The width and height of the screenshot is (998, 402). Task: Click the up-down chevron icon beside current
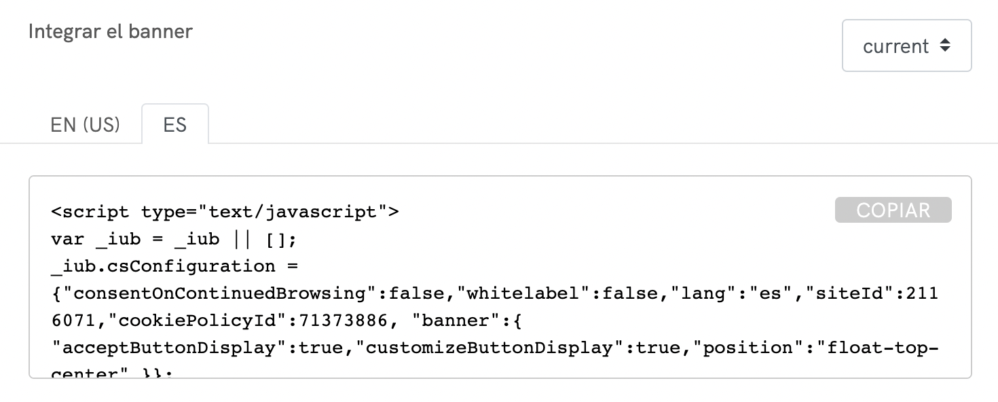[945, 45]
